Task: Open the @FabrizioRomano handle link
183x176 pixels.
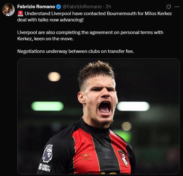Action: 82,7
